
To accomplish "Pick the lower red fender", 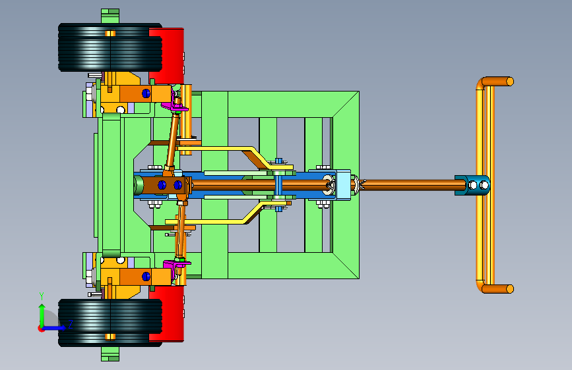I will [173, 314].
